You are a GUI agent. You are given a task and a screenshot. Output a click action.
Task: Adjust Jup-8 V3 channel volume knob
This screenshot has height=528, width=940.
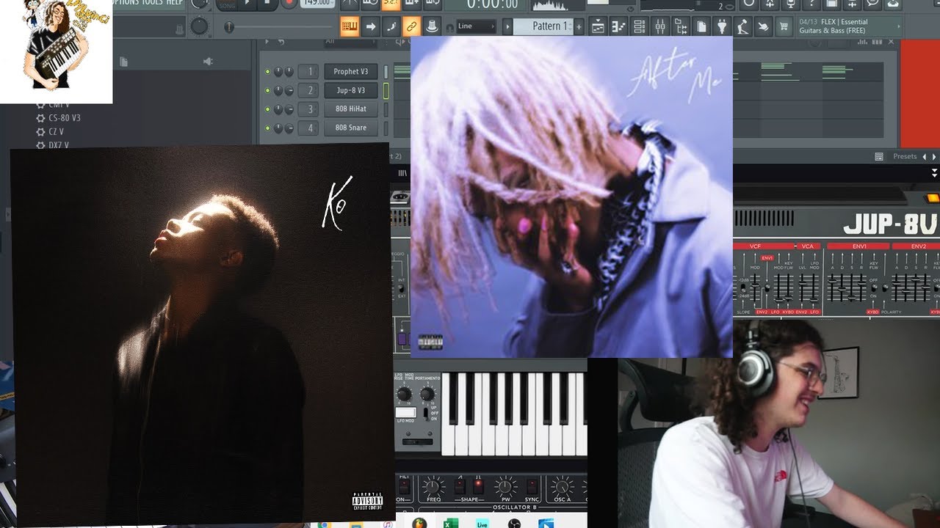coord(289,91)
